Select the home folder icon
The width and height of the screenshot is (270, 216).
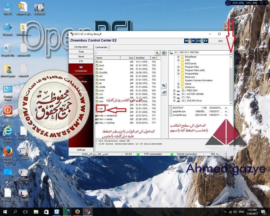coord(97,80)
